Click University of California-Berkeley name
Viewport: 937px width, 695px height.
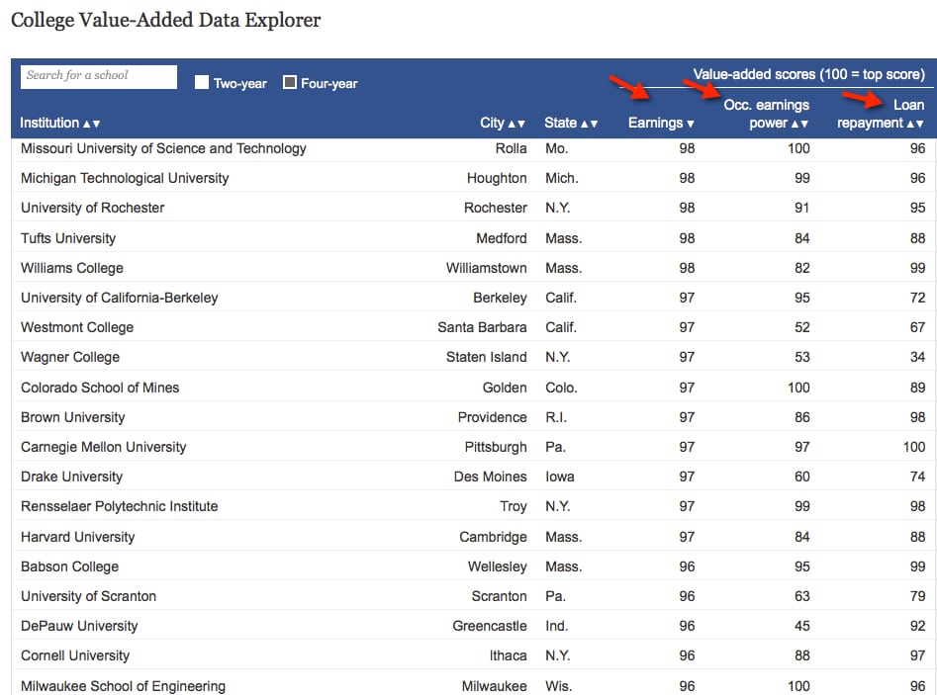[119, 298]
